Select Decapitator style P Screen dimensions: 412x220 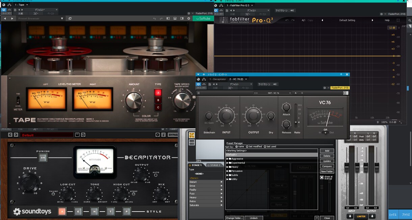pyautogui.click(x=126, y=212)
